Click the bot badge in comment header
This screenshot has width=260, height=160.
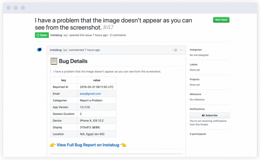pyautogui.click(x=65, y=50)
